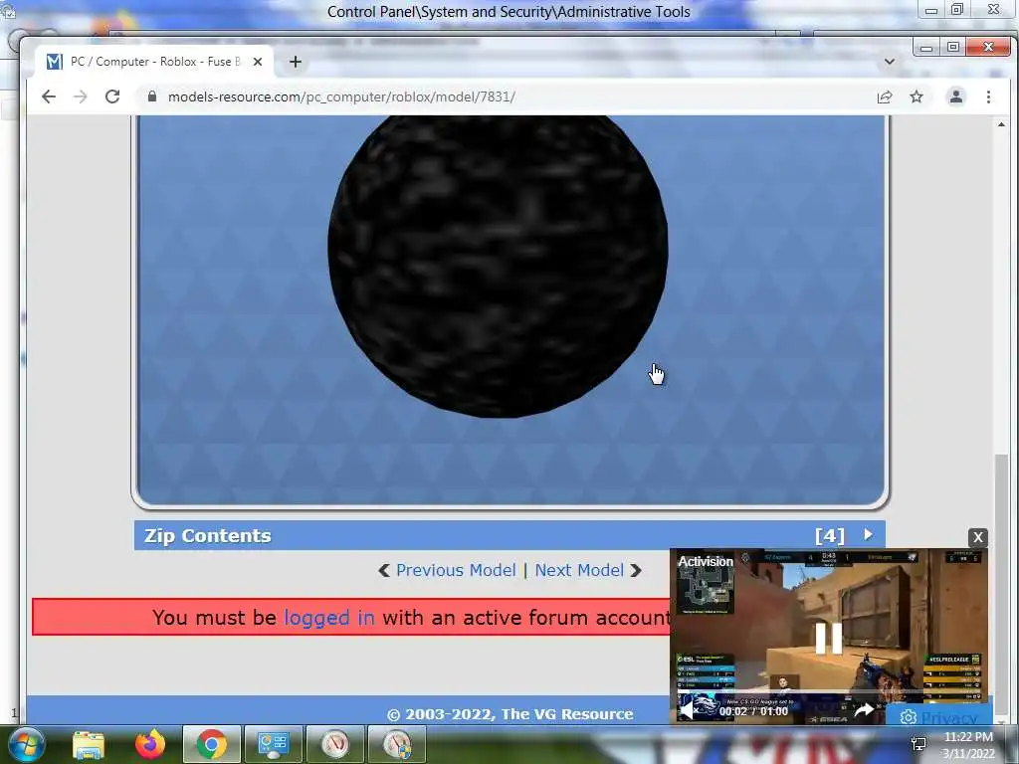Go to the Previous Model
The width and height of the screenshot is (1019, 764).
456,570
